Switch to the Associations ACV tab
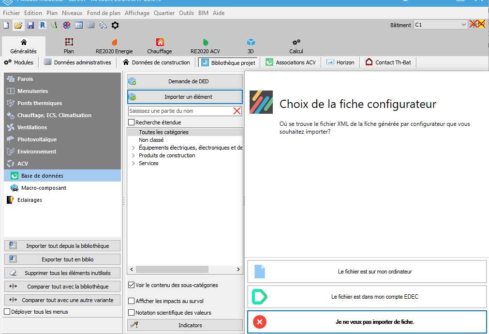This screenshot has height=334, width=489. coord(290,62)
